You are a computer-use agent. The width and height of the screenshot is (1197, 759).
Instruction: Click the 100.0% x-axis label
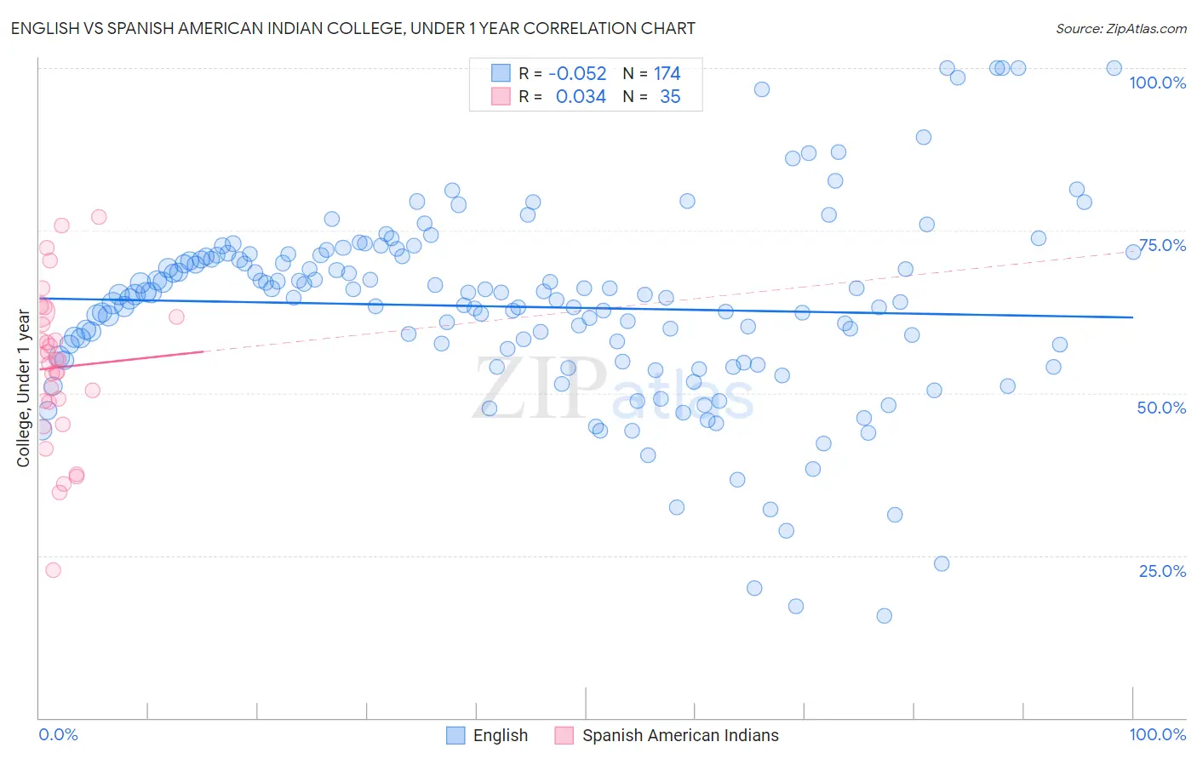[1157, 734]
